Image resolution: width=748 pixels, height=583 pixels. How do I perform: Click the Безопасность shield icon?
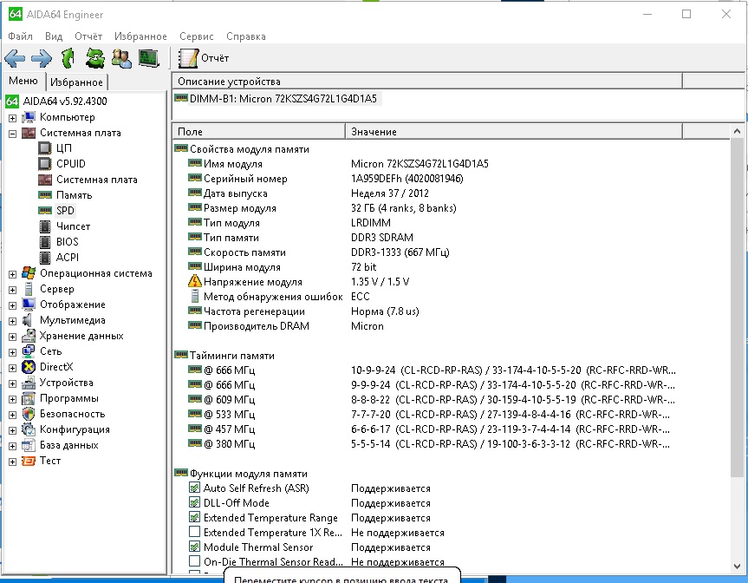coord(29,414)
